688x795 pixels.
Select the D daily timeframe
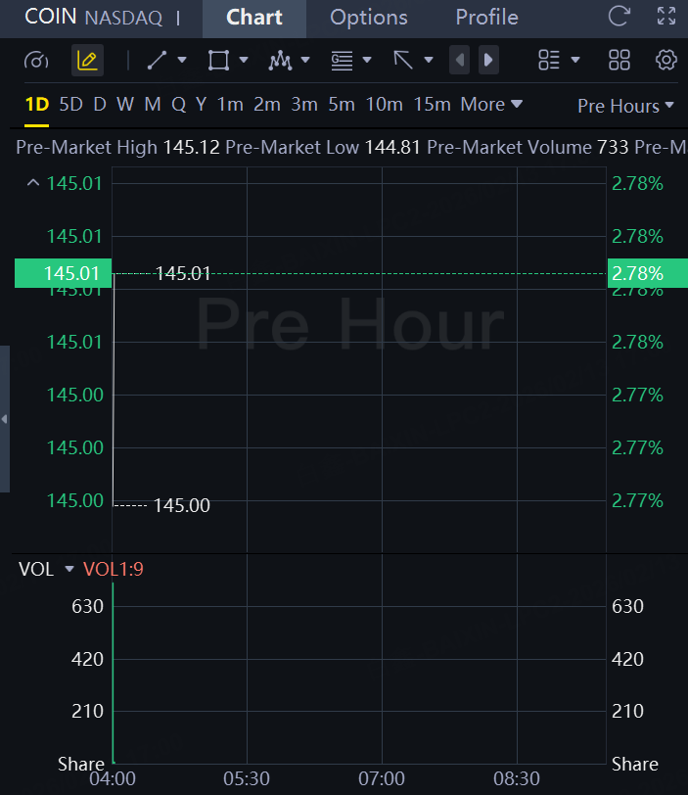pyautogui.click(x=100, y=105)
